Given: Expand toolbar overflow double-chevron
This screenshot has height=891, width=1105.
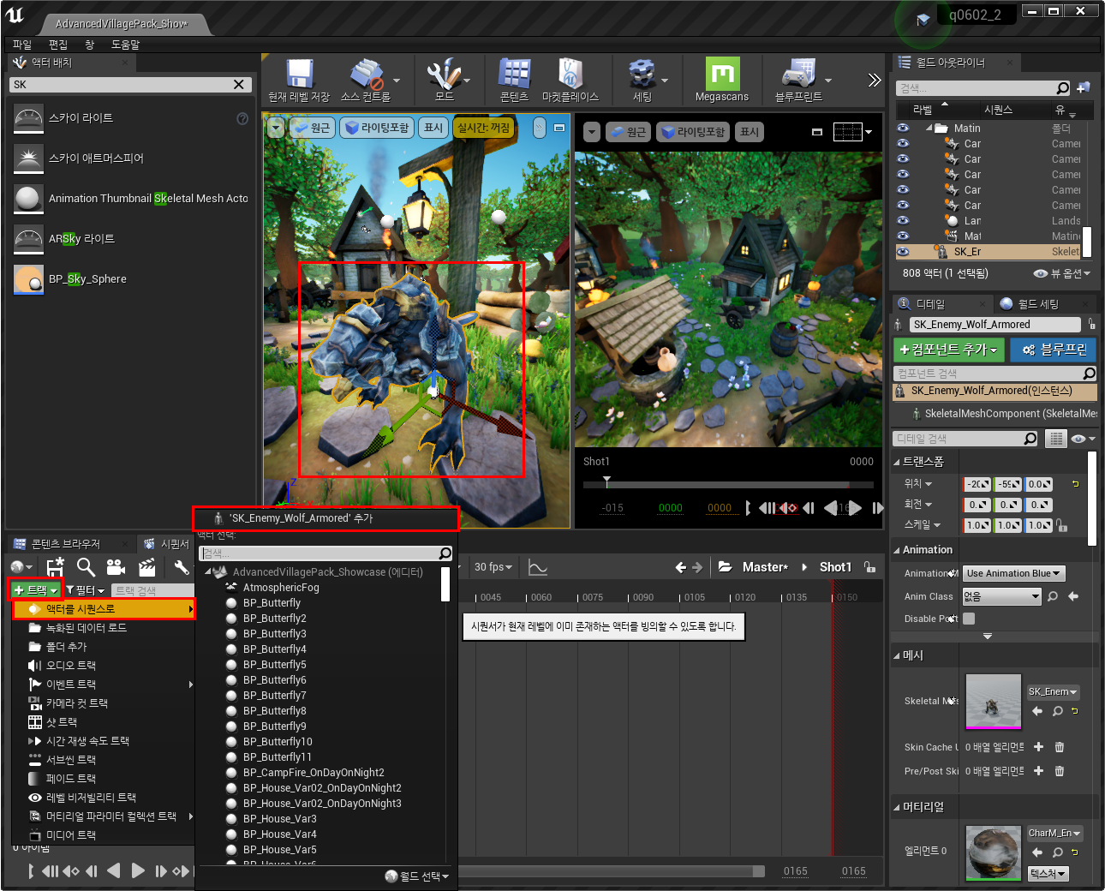Looking at the screenshot, I should [874, 80].
